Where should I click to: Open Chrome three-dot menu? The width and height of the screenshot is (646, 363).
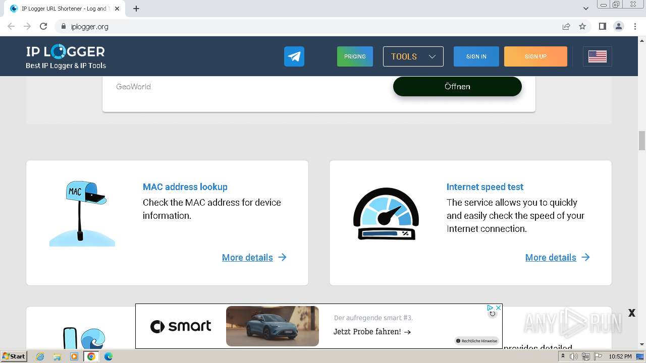(x=635, y=26)
